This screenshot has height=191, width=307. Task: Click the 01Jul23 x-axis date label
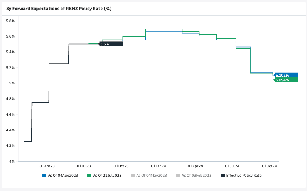click(84, 166)
